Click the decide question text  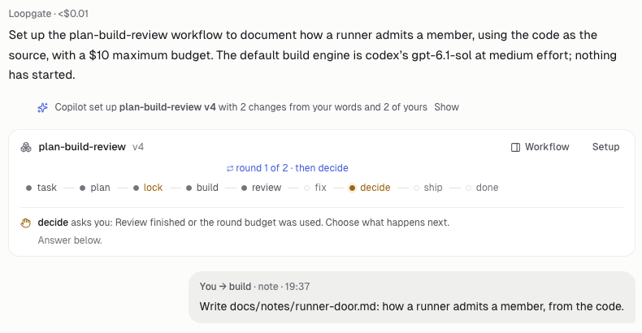coord(244,223)
